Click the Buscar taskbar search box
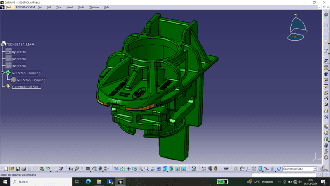330x186 pixels. click(x=41, y=181)
